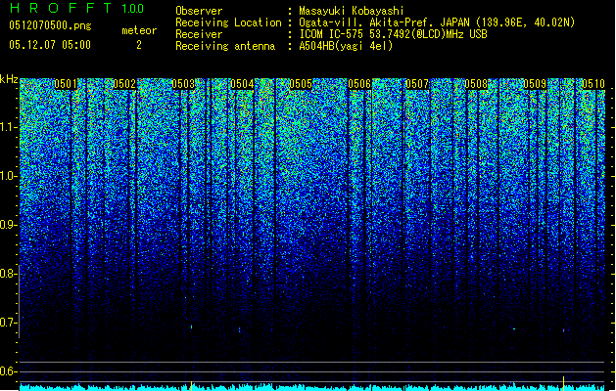The height and width of the screenshot is (391, 616).
Task: Click the Receiver field label
Action: click(x=199, y=34)
